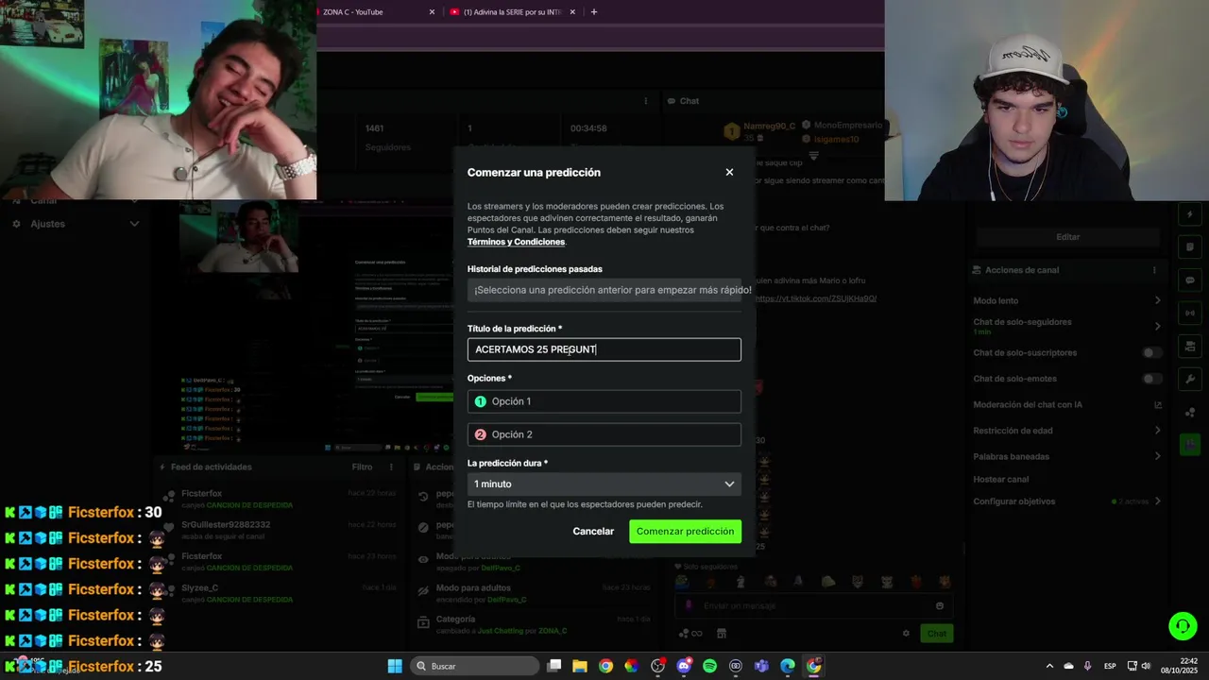Show hidden system tray icons
The width and height of the screenshot is (1209, 680).
pos(1049,666)
